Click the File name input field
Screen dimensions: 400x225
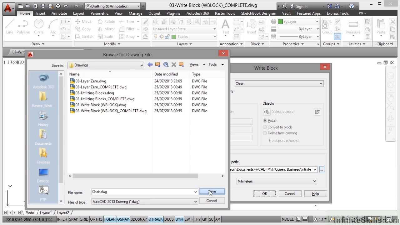point(142,192)
